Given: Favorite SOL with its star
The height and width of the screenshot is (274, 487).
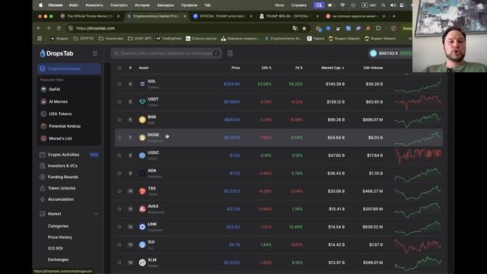Looking at the screenshot, I should pyautogui.click(x=119, y=84).
